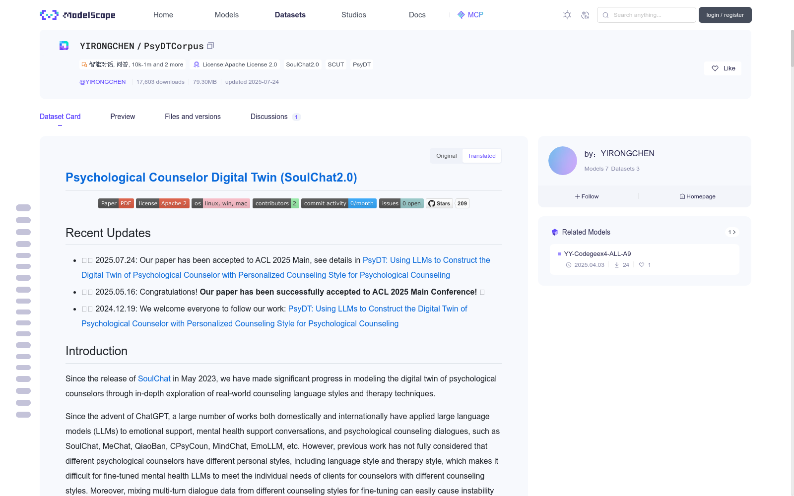794x496 pixels.
Task: Open the Paper PDF badge
Action: pos(116,203)
